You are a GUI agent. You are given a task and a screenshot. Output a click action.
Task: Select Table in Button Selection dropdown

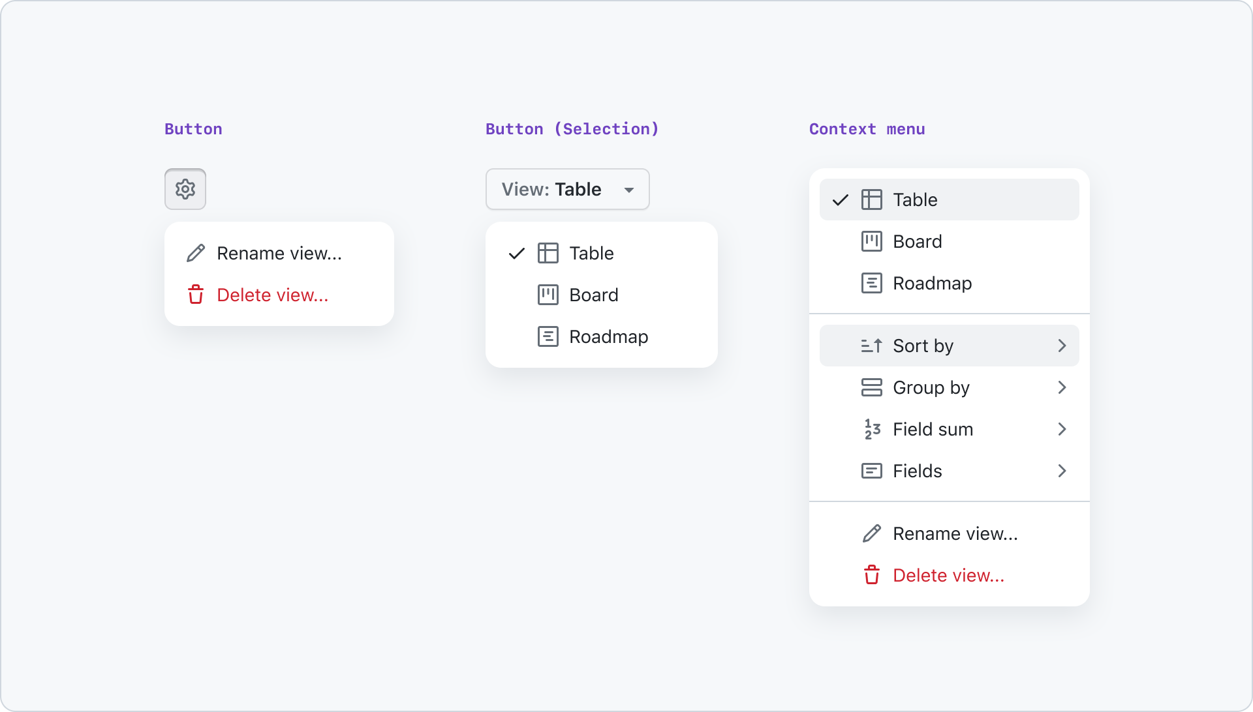tap(591, 253)
